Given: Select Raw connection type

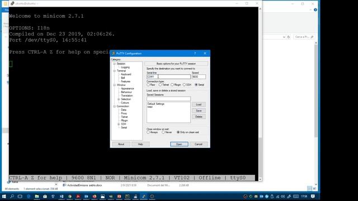Looking at the screenshot, I should pyautogui.click(x=148, y=85).
